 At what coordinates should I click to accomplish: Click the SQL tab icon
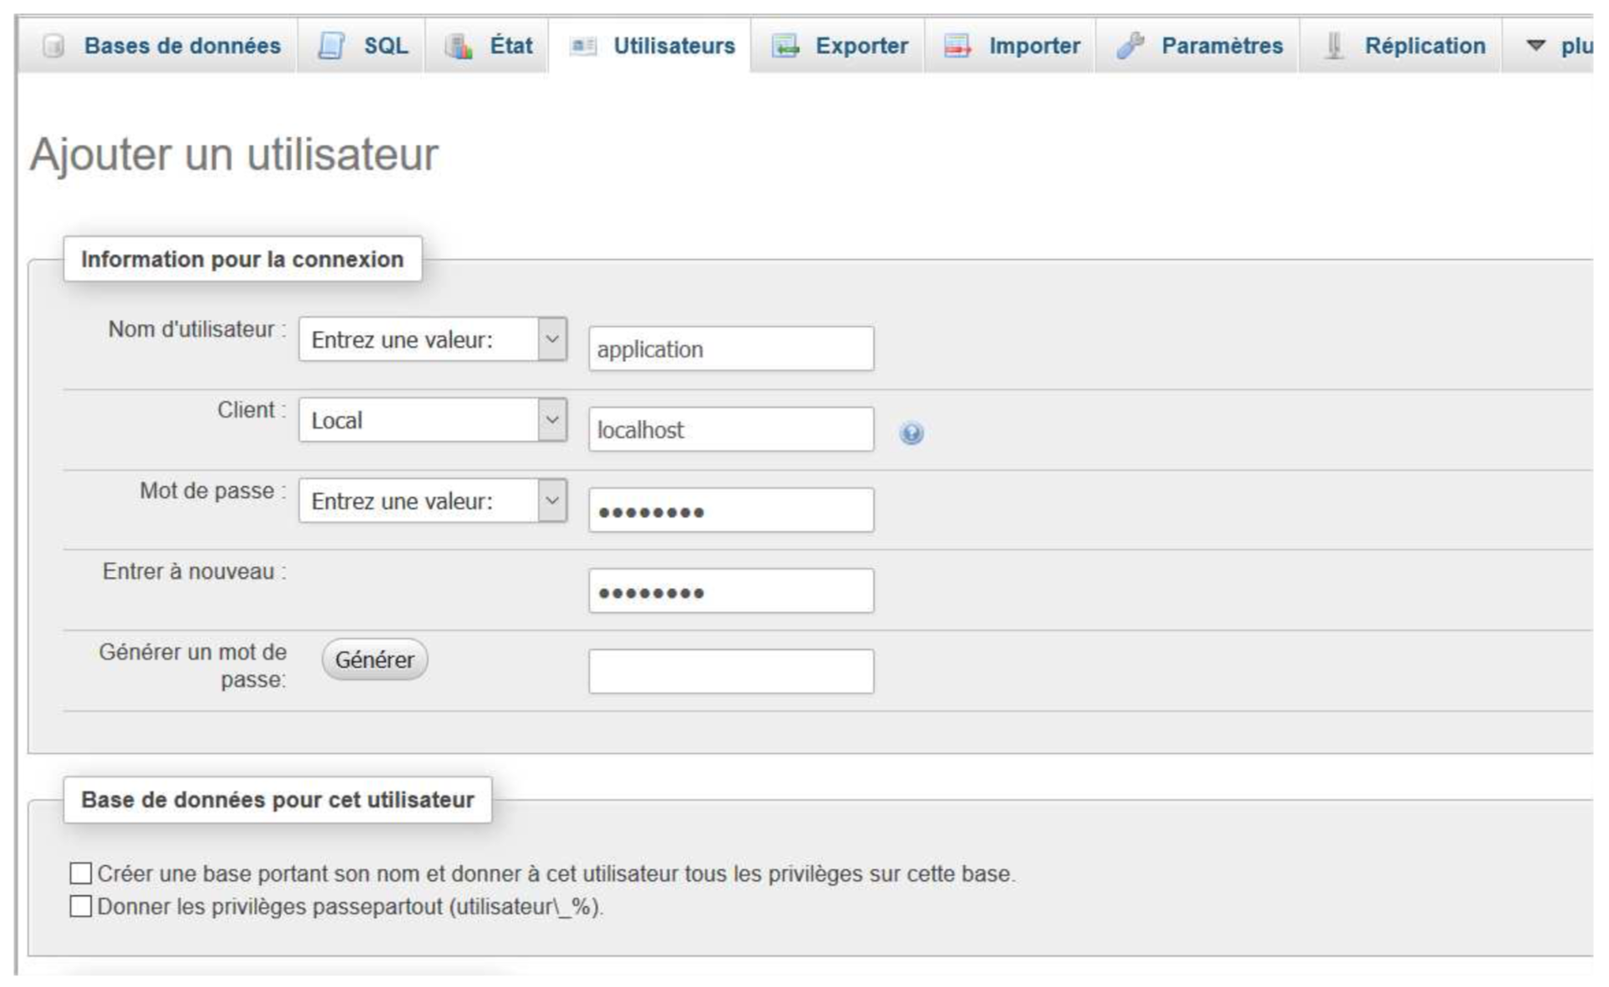(x=331, y=46)
